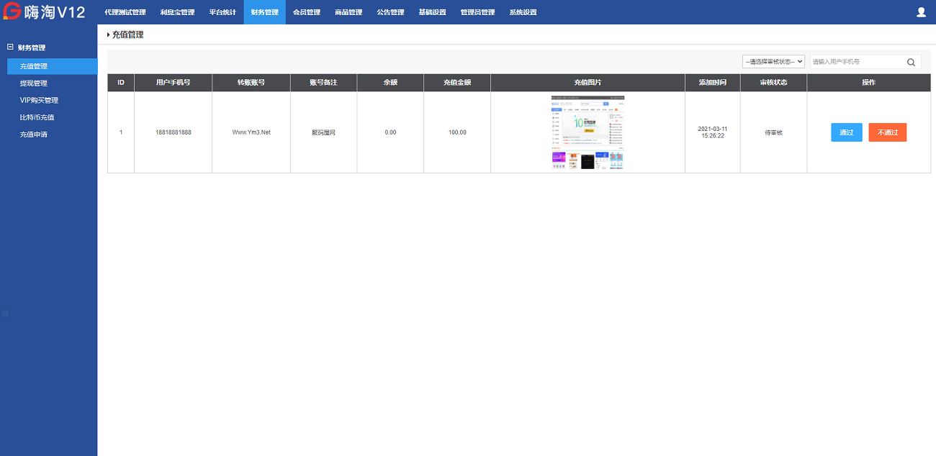The image size is (936, 456).
Task: Collapse the 财务管理 sidebar group
Action: tap(10, 47)
